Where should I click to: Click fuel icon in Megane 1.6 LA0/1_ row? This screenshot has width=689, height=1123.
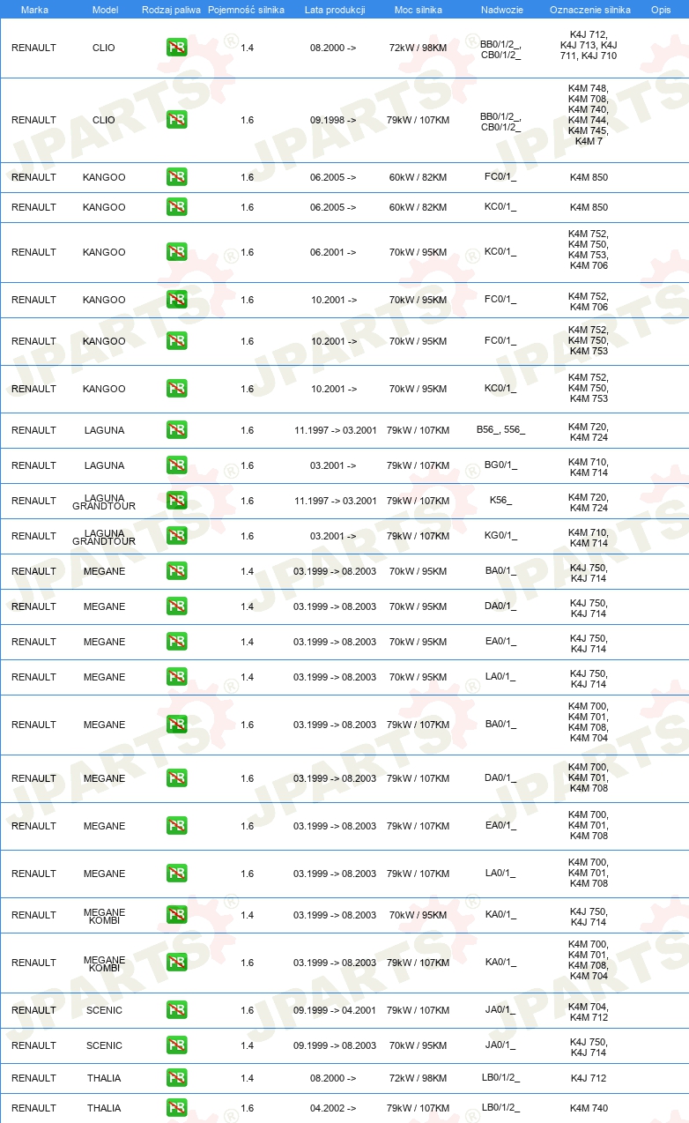[x=176, y=874]
